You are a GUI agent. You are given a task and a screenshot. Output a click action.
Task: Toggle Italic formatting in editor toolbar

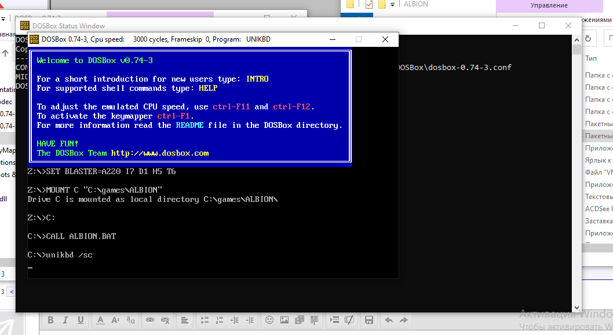click(x=65, y=320)
